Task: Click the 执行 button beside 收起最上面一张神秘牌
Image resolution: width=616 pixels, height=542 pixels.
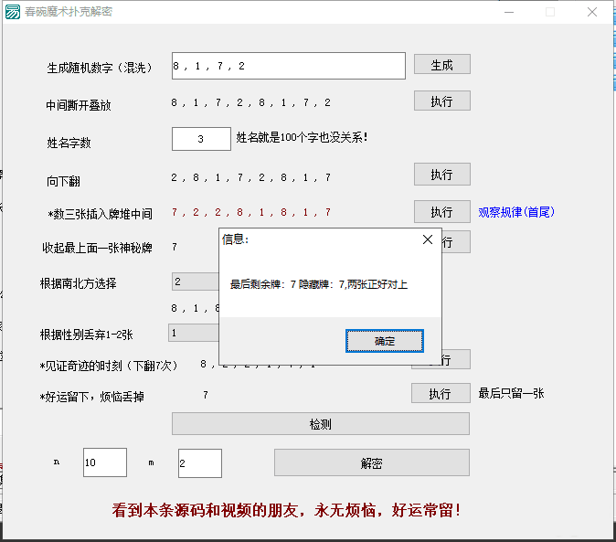Action: click(x=456, y=243)
